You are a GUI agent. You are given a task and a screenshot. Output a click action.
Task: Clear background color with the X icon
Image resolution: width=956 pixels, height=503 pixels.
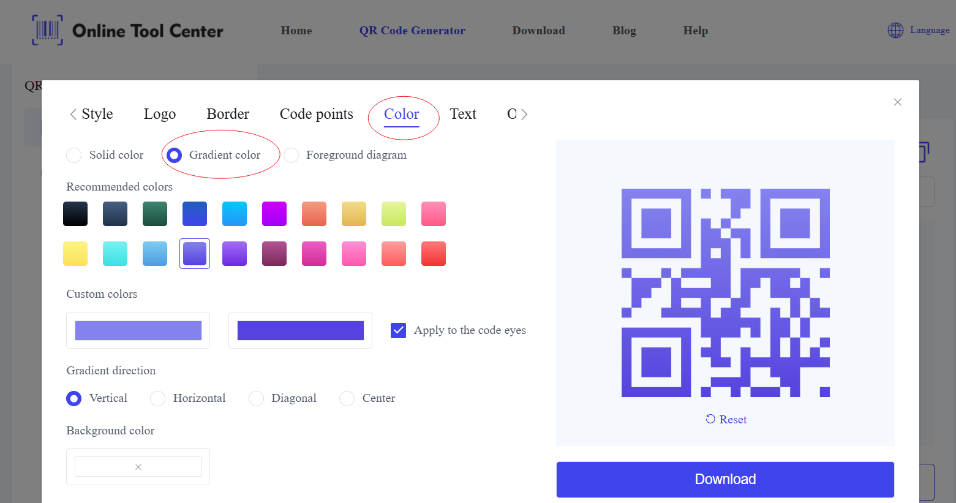138,467
